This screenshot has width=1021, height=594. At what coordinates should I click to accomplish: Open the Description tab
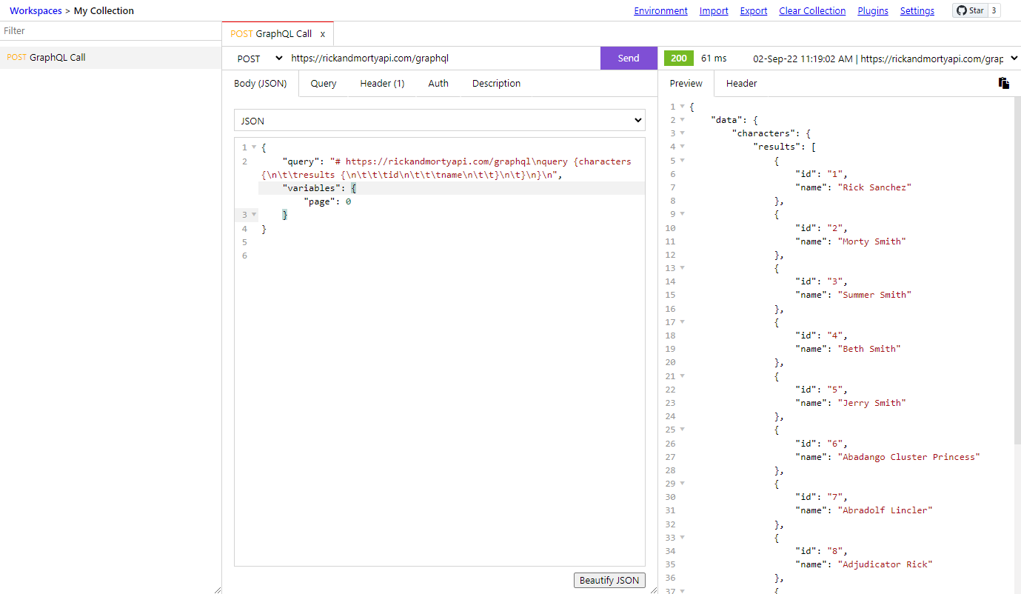496,84
